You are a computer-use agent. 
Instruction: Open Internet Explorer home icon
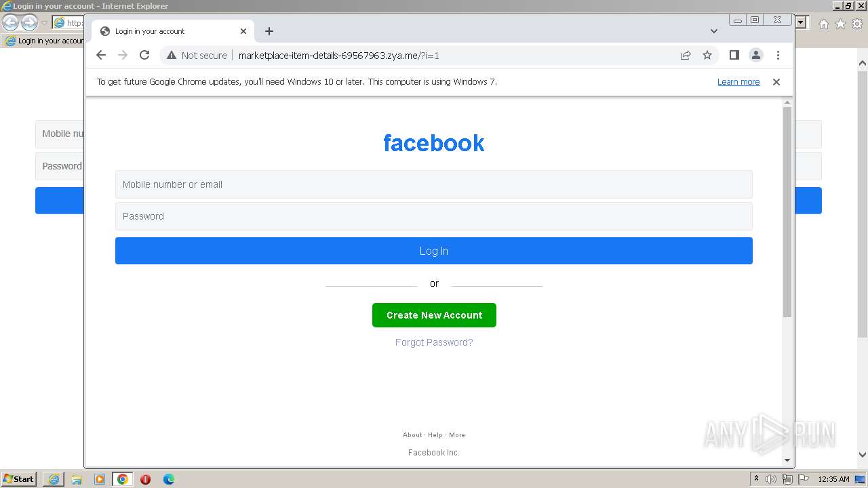(x=823, y=24)
